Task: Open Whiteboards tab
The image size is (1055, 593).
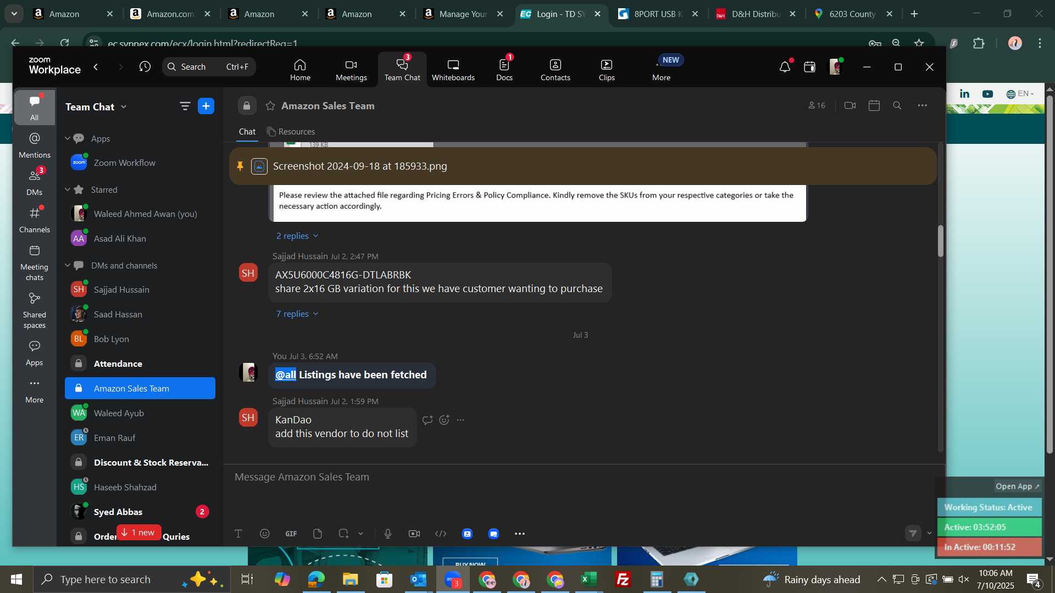Action: tap(453, 70)
